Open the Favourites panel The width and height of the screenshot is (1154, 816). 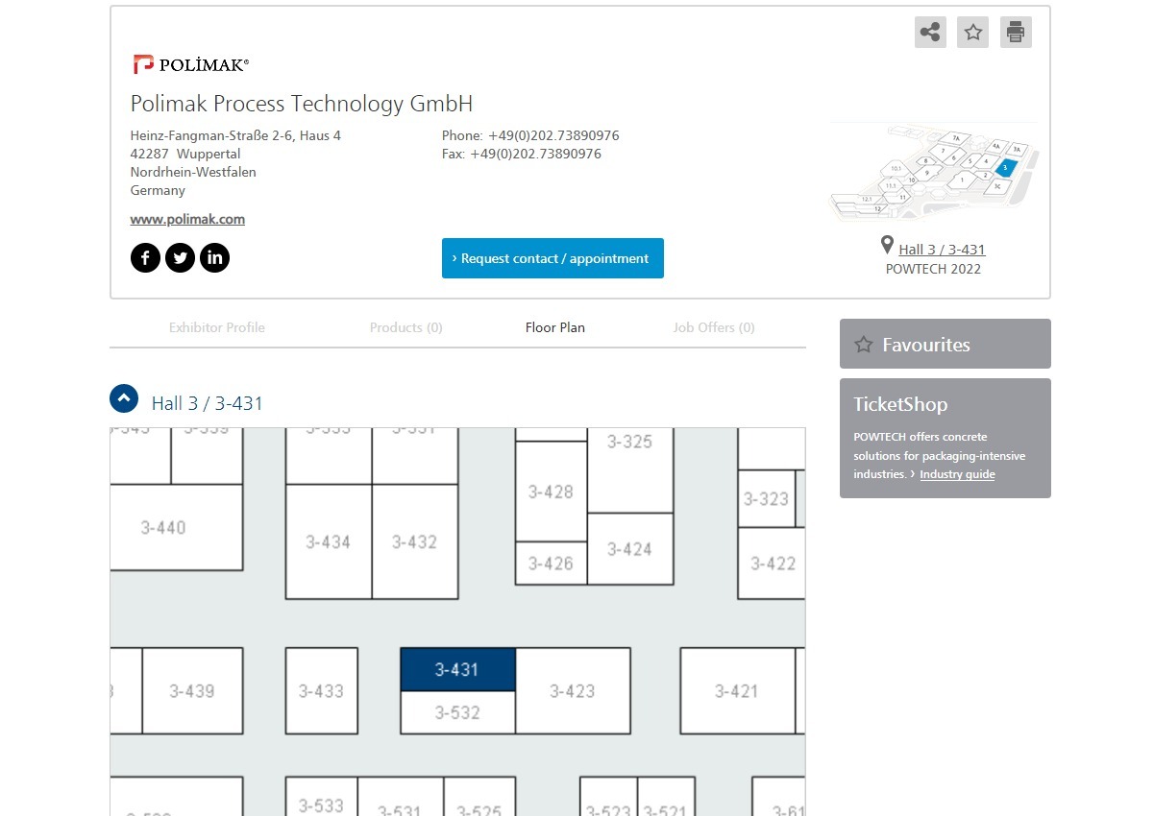pos(945,344)
